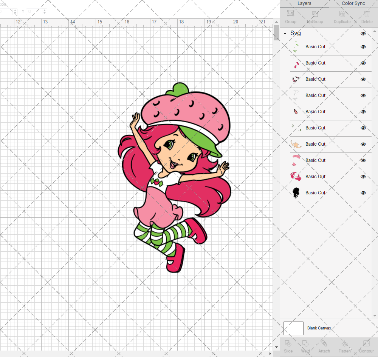Toggle visibility of the black silhouette layer
Screen dimensions: 378x357
point(363,192)
